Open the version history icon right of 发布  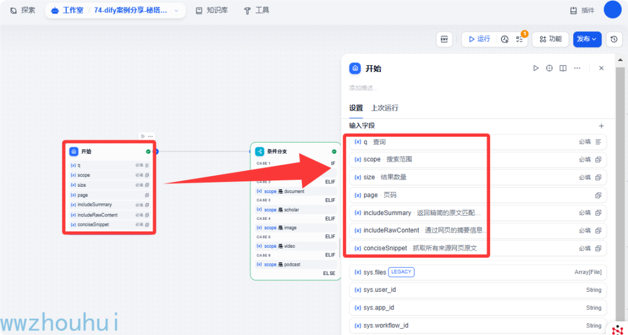[x=614, y=40]
